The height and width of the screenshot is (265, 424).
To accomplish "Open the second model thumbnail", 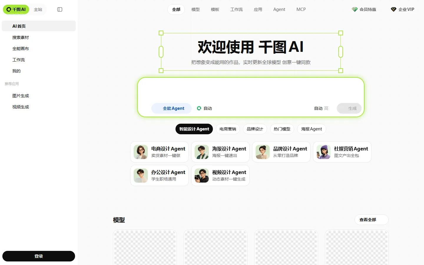I will [x=216, y=248].
